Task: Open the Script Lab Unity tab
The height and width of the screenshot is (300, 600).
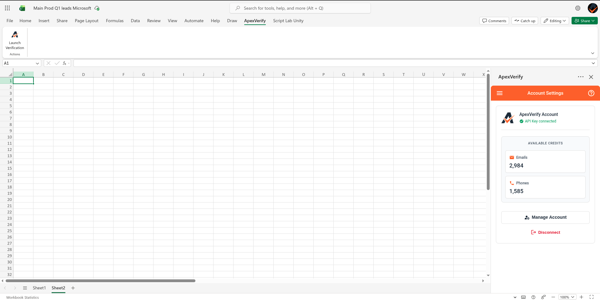Action: [288, 21]
